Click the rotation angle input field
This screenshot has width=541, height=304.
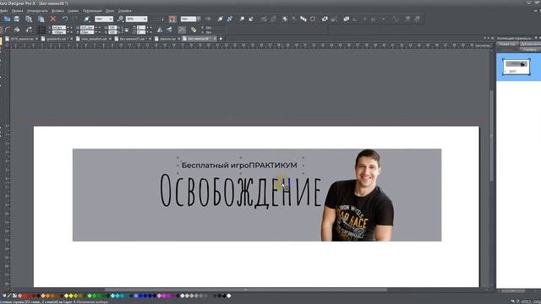tap(141, 28)
